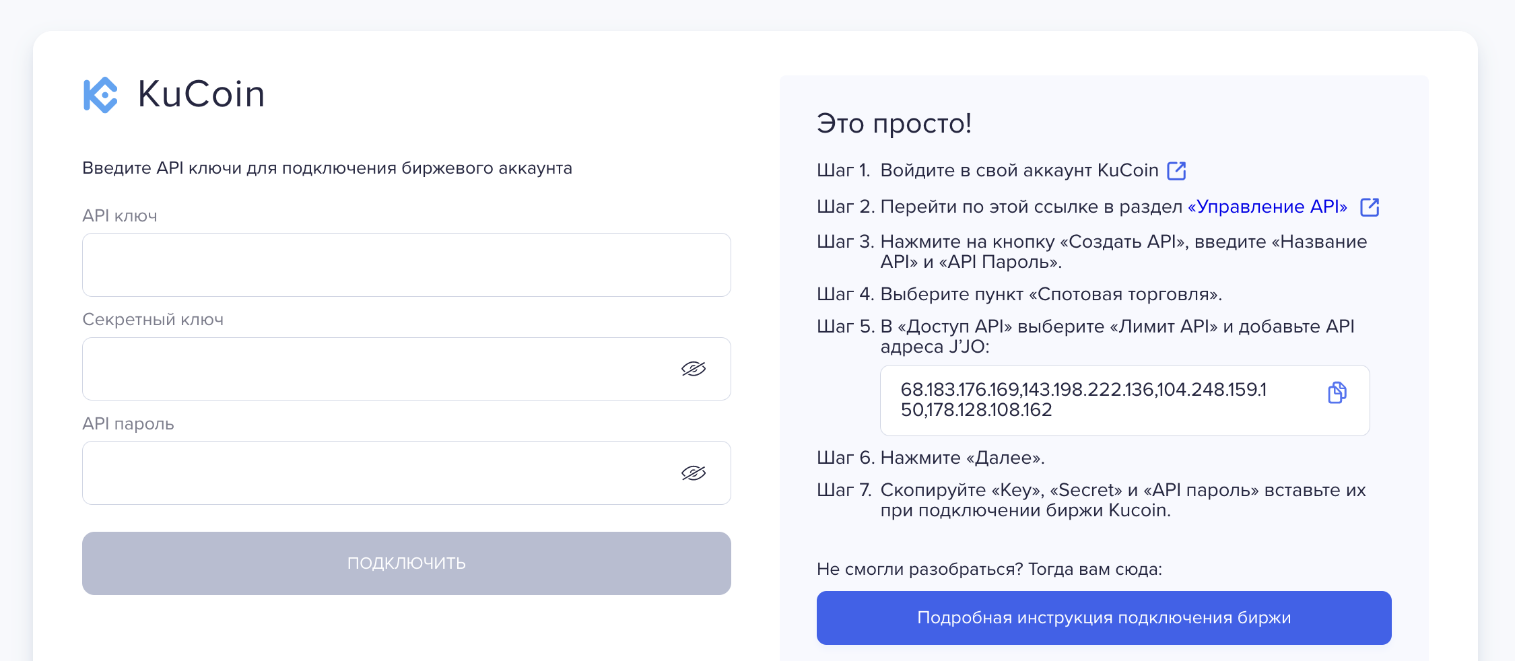Toggle visibility of the Секретный ключ field
1515x661 pixels.
[x=694, y=368]
